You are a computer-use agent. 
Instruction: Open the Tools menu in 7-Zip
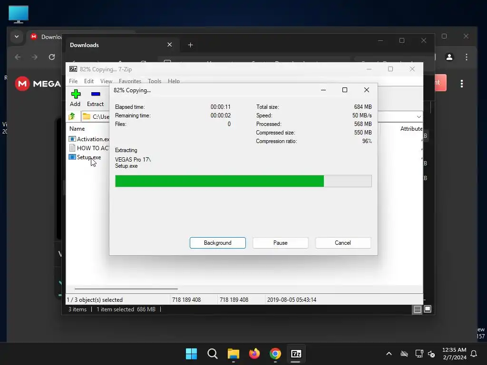pos(155,81)
